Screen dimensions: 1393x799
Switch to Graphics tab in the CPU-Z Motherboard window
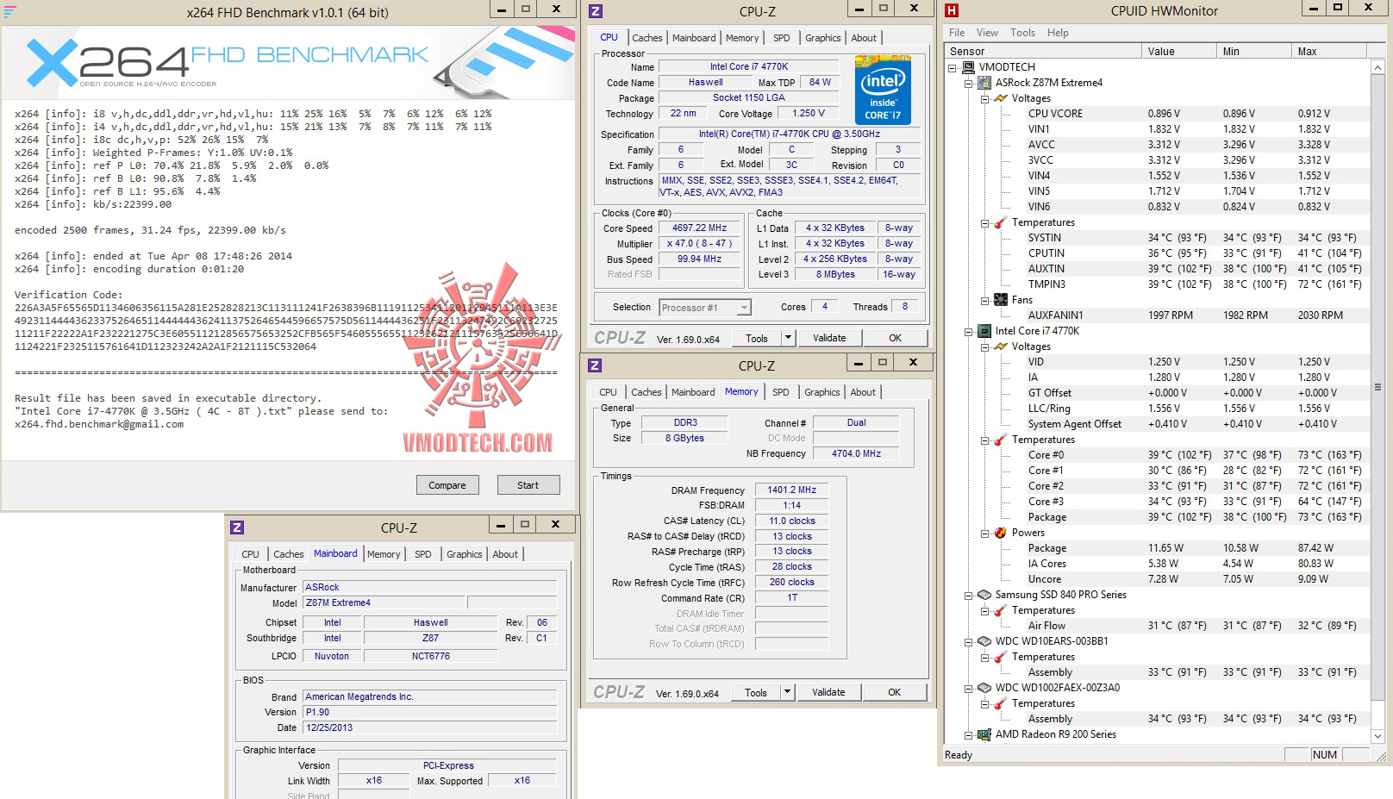465,554
